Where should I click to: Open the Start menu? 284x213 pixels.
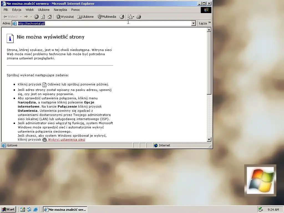pos(8,210)
